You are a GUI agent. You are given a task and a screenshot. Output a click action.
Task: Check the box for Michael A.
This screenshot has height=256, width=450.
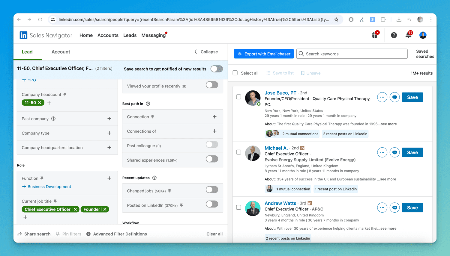238,152
